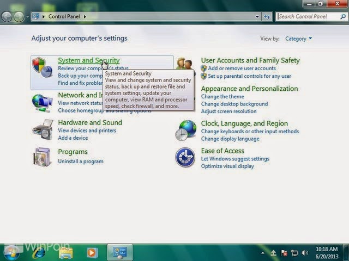Launch Internet Explorer from the taskbar

[x=39, y=252]
